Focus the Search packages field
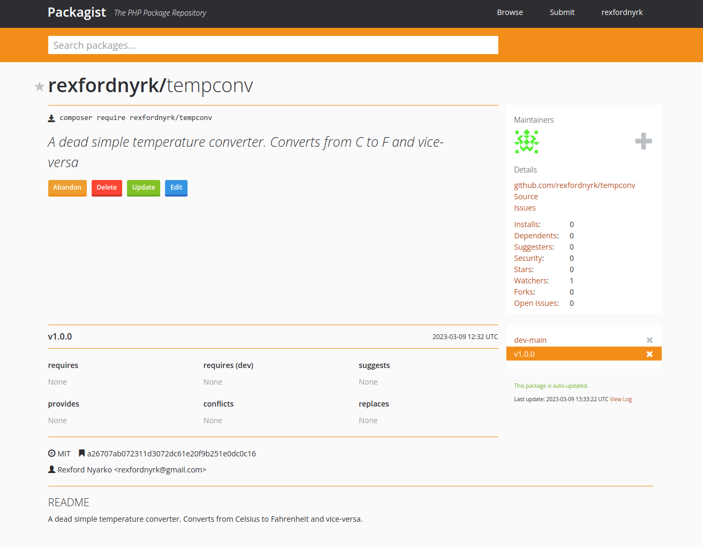703x548 pixels. tap(273, 45)
